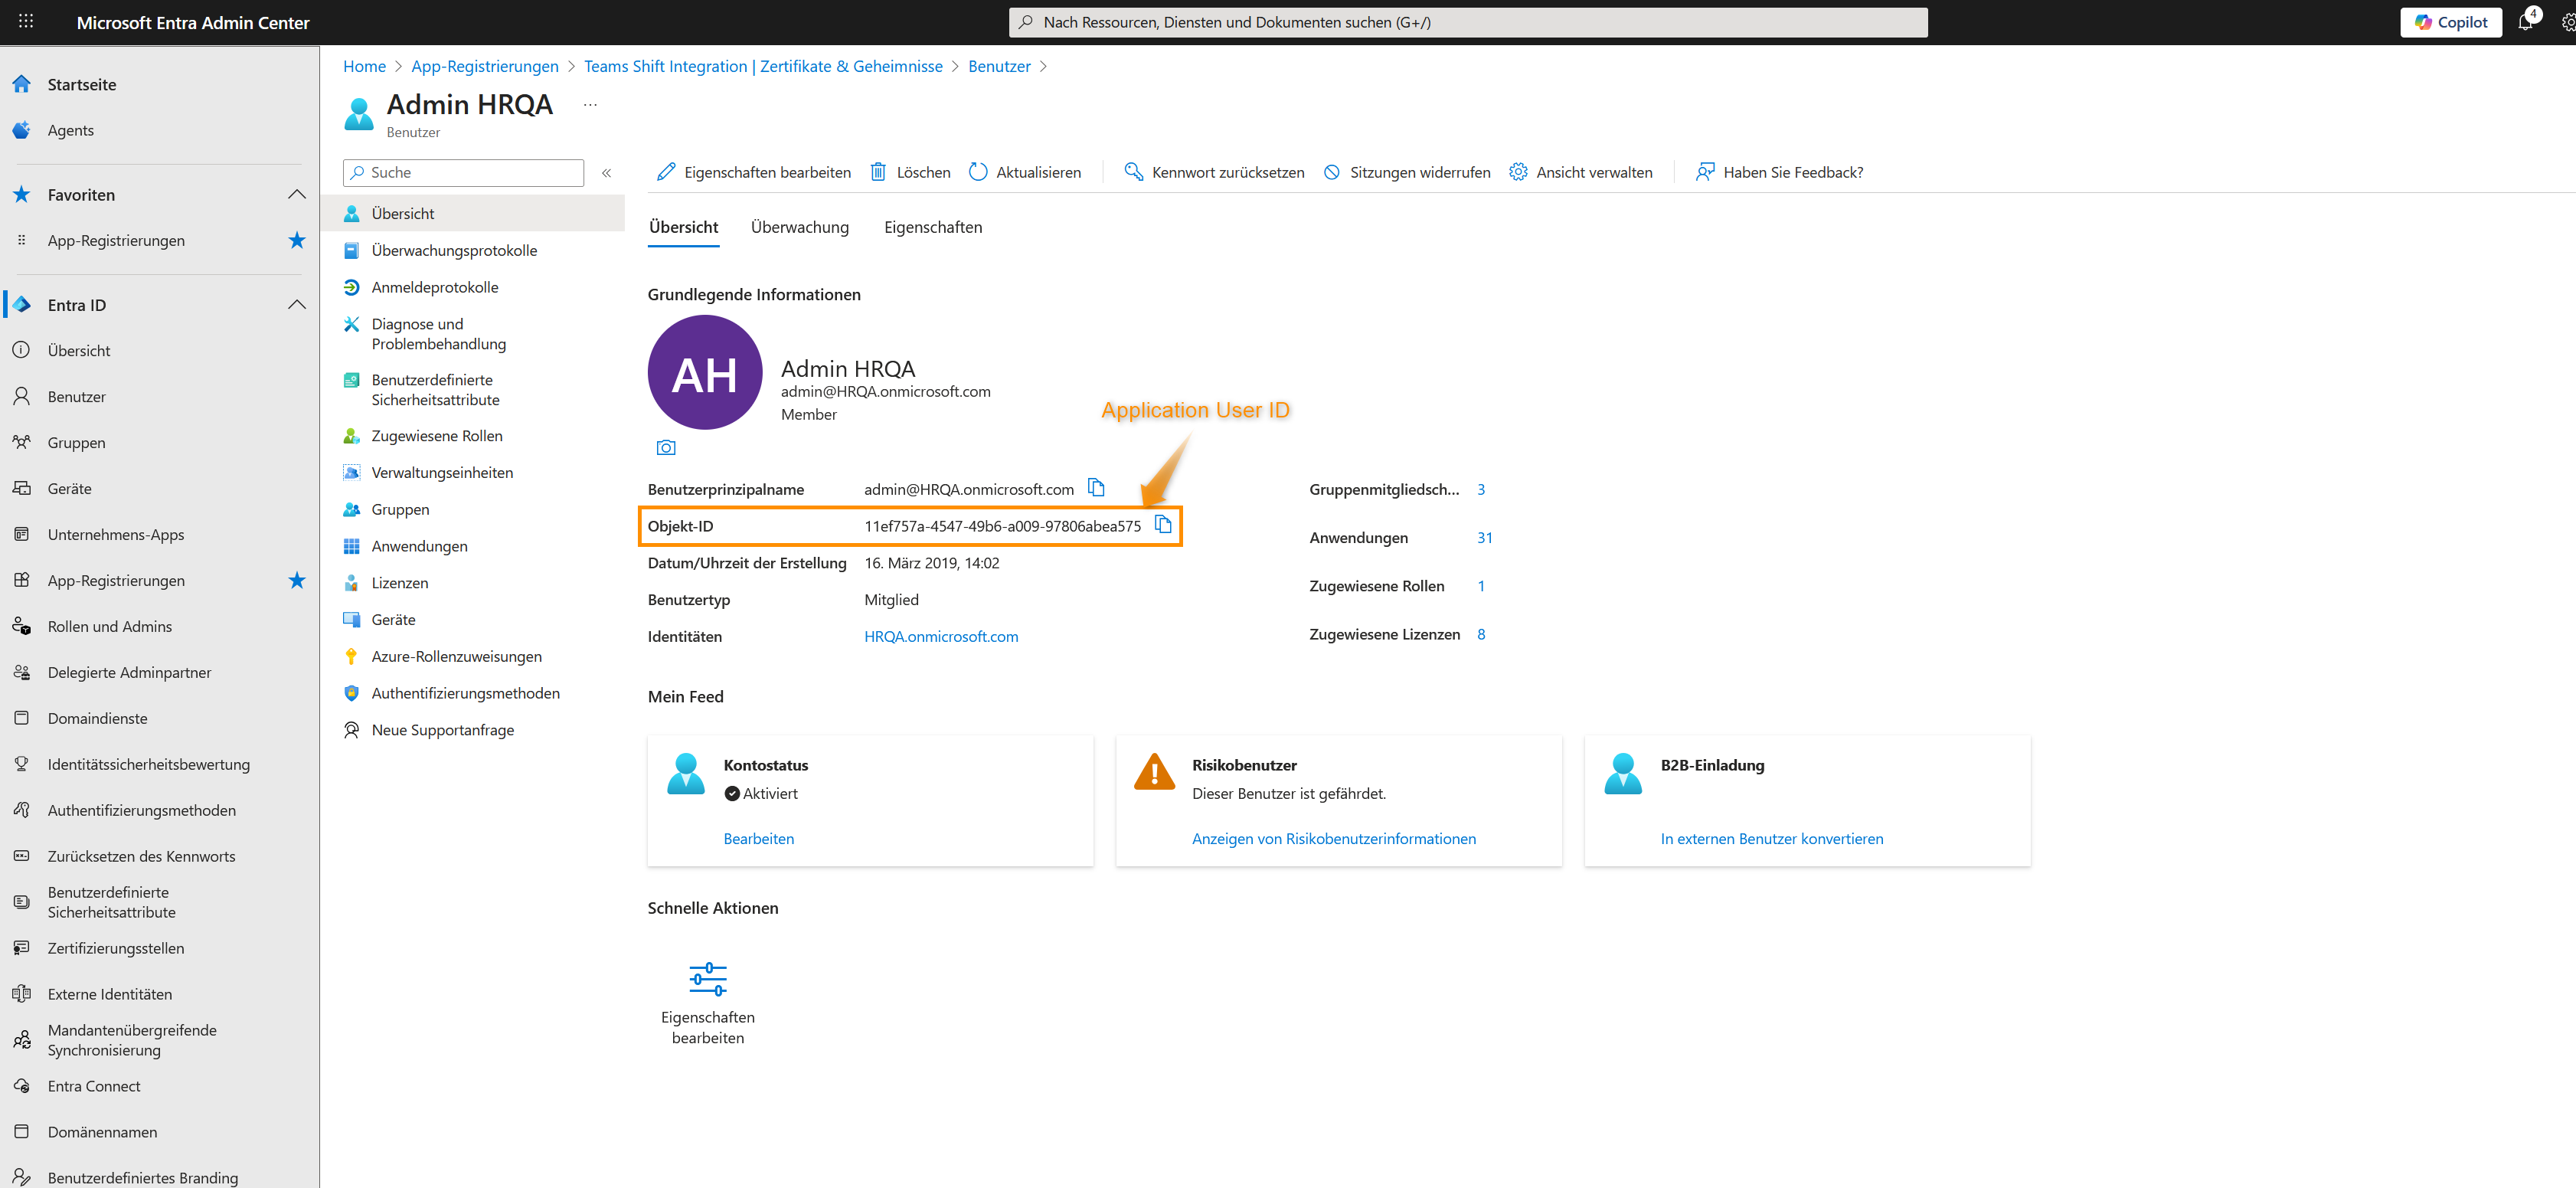Click Teams Shift Integration breadcrumb link
The image size is (2576, 1188).
pos(763,66)
